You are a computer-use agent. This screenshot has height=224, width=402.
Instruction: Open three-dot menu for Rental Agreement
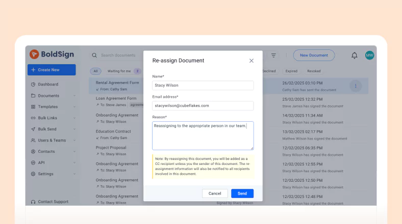tap(356, 86)
